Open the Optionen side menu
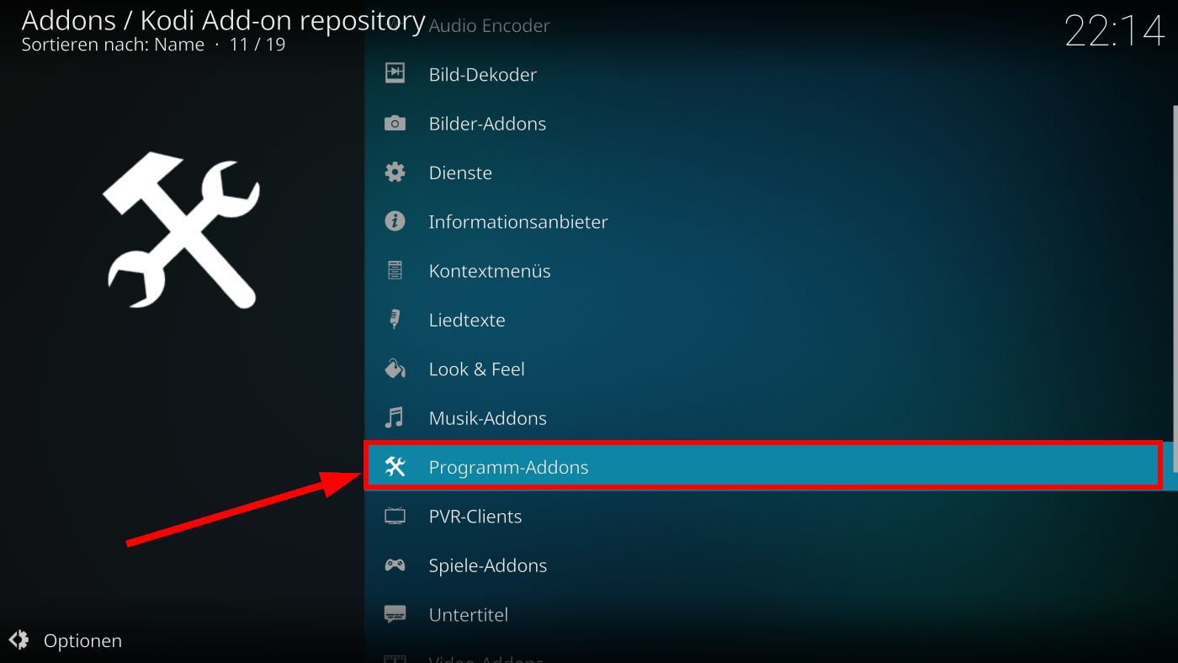 [x=66, y=640]
